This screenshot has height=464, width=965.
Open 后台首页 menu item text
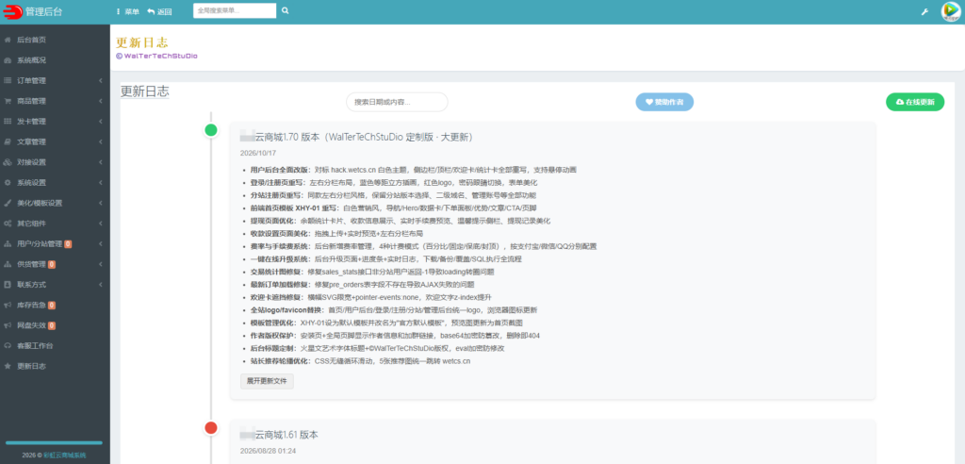[31, 40]
